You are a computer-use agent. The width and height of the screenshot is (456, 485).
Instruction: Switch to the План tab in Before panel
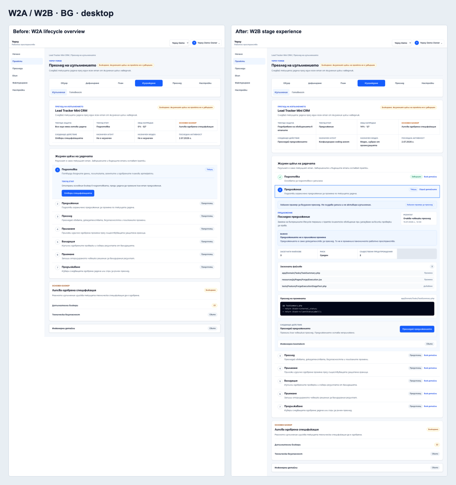click(121, 83)
